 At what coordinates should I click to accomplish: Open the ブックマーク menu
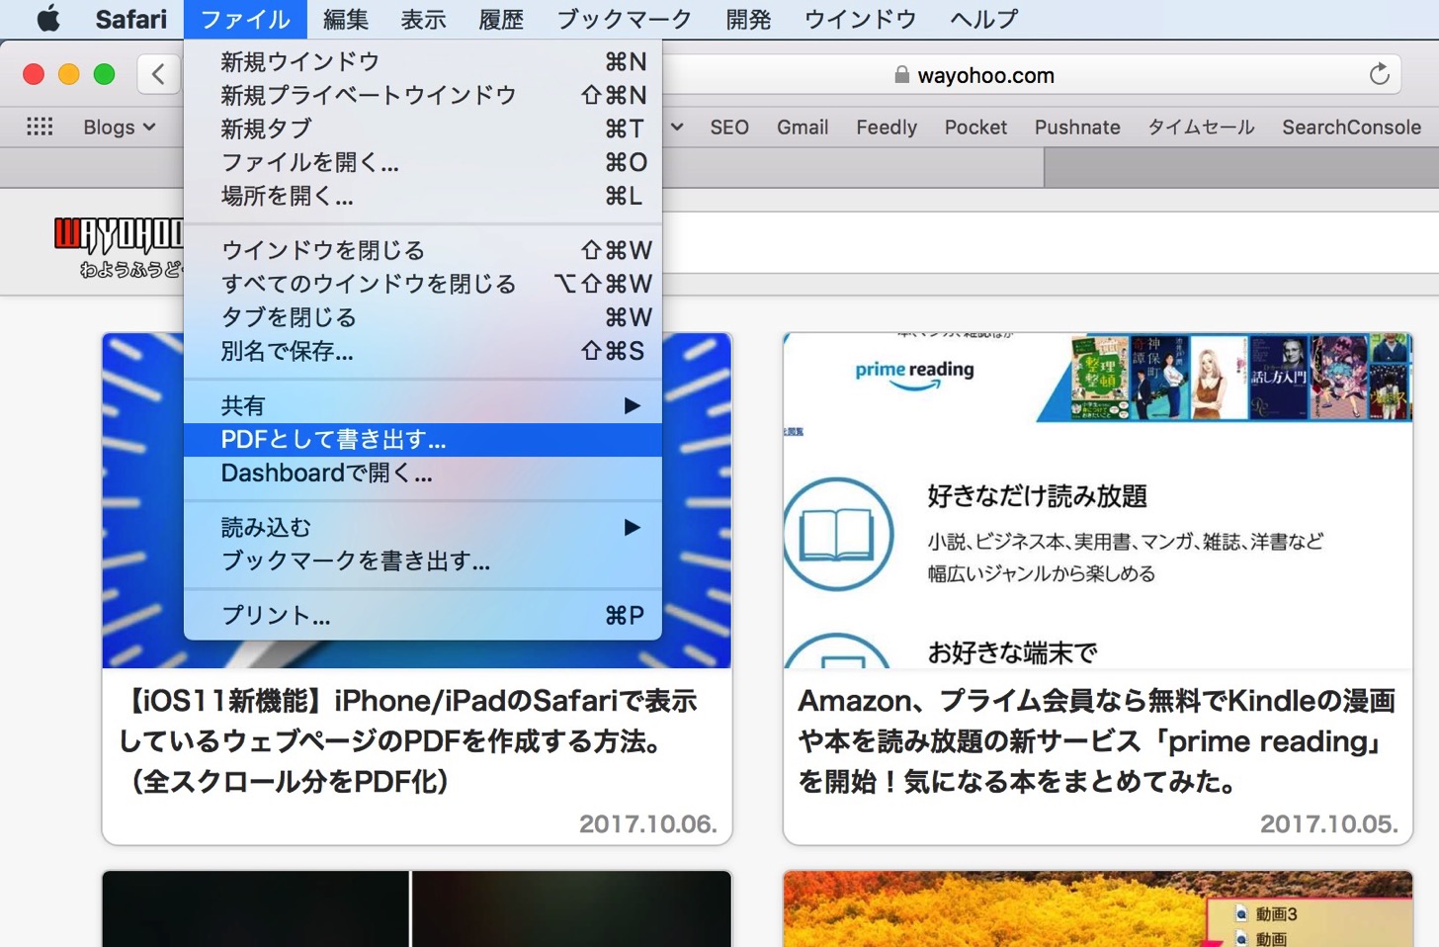pyautogui.click(x=625, y=19)
